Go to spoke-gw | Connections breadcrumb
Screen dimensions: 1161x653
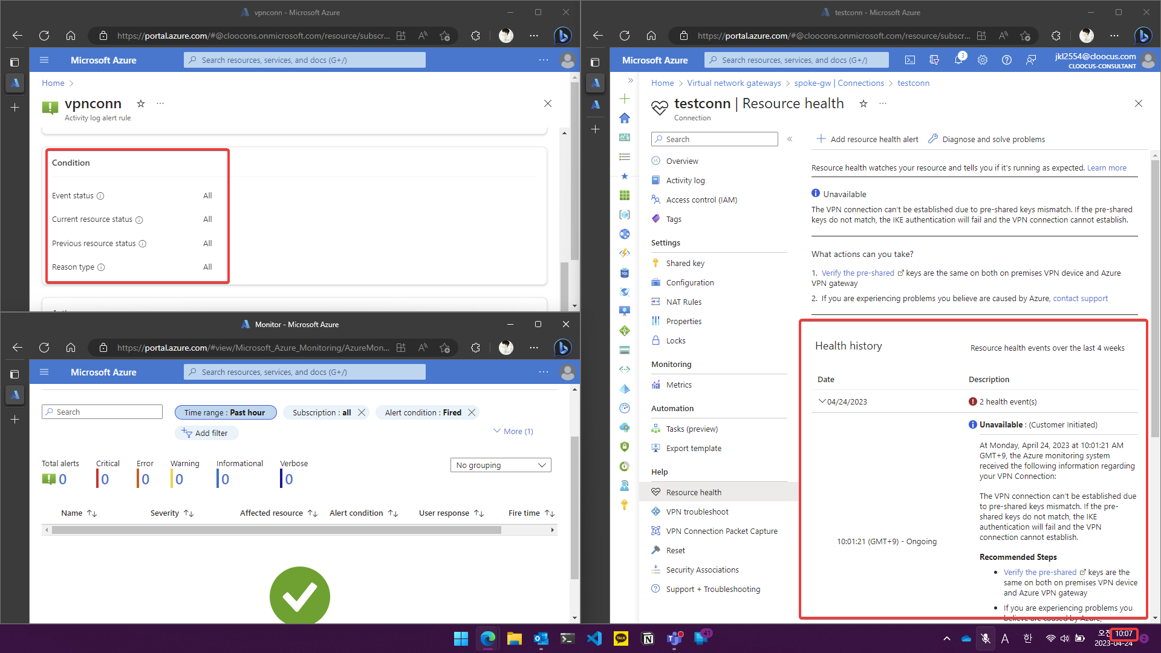pos(839,83)
